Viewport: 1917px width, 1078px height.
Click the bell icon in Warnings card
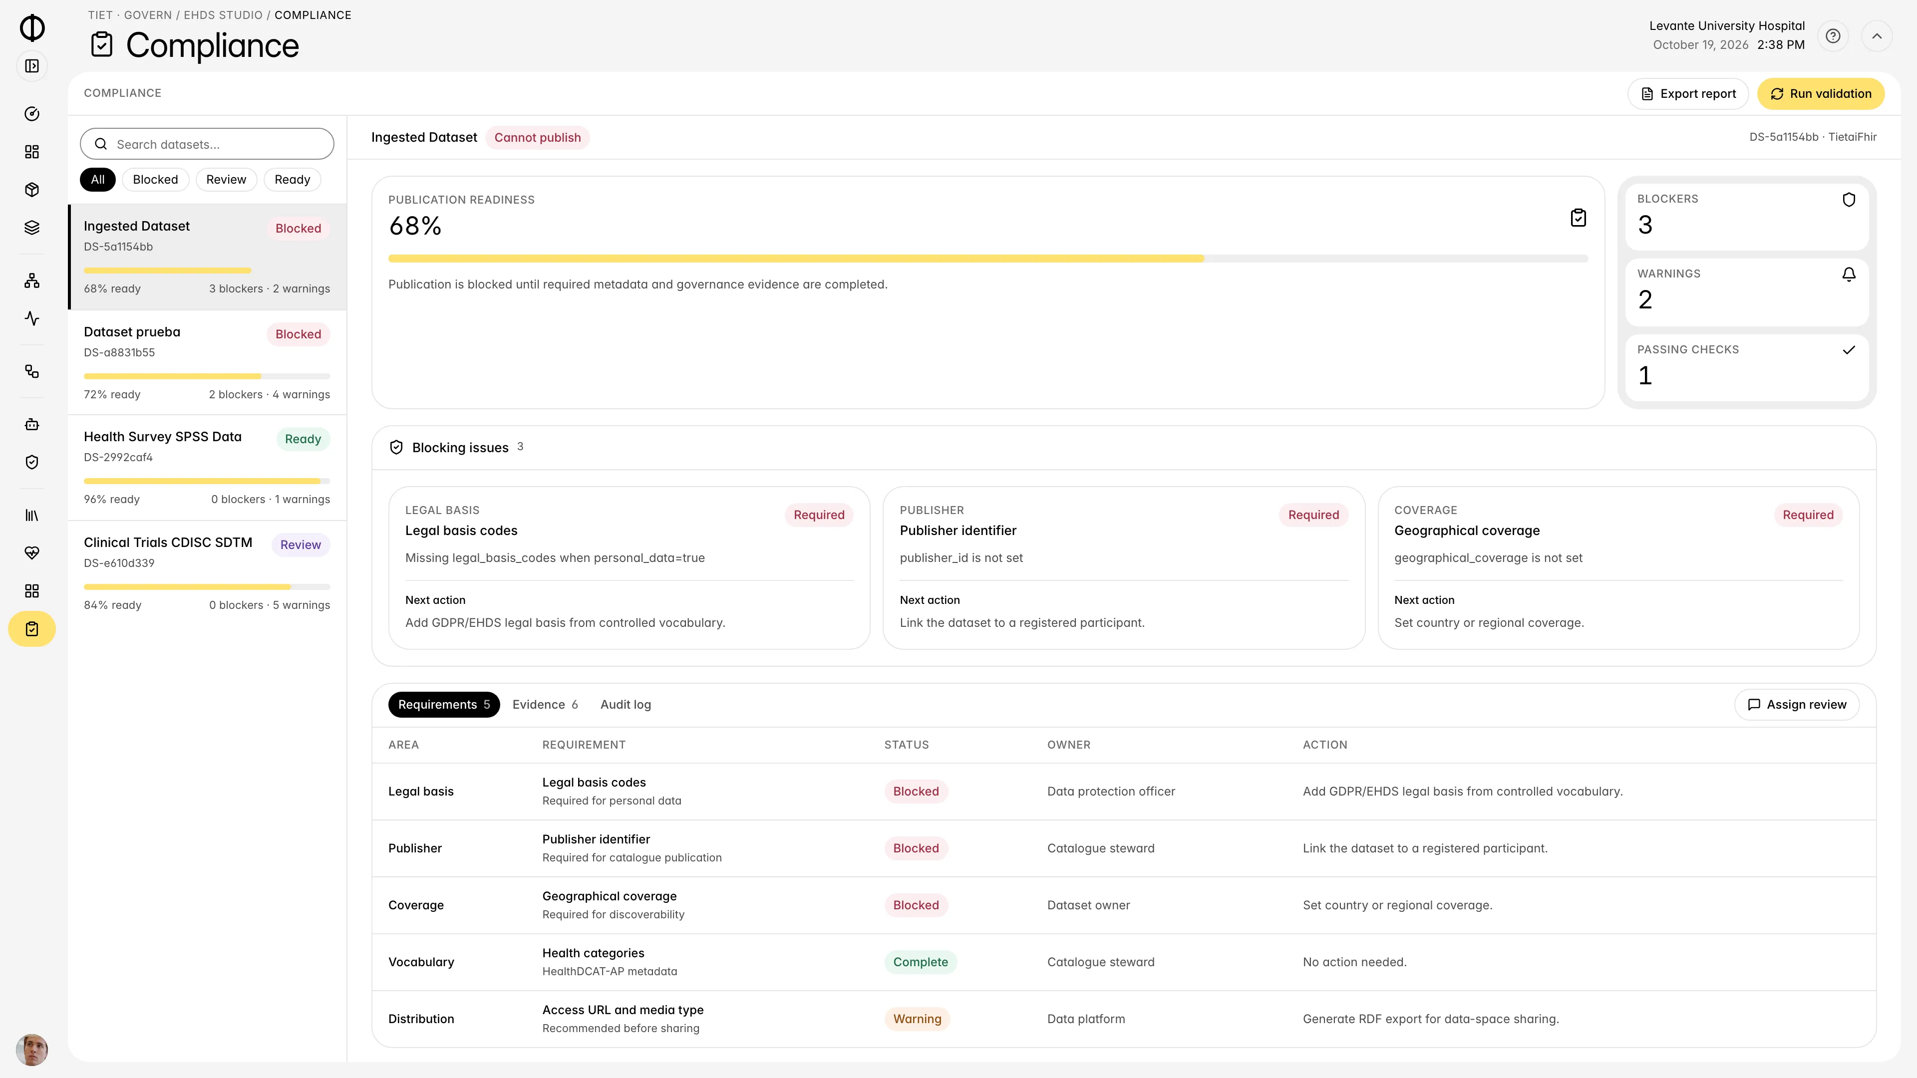(x=1849, y=274)
